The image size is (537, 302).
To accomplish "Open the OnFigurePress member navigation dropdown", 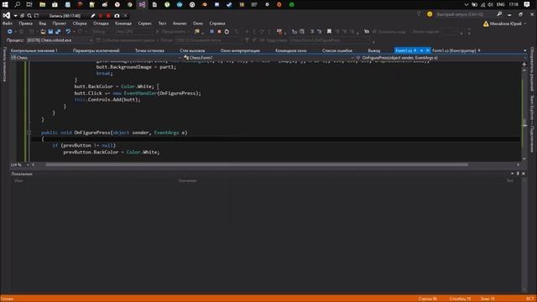I will tap(441, 58).
